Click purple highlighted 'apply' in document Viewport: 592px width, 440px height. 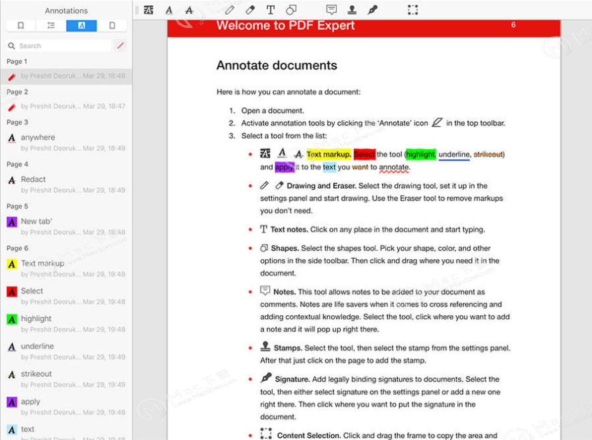(x=284, y=167)
